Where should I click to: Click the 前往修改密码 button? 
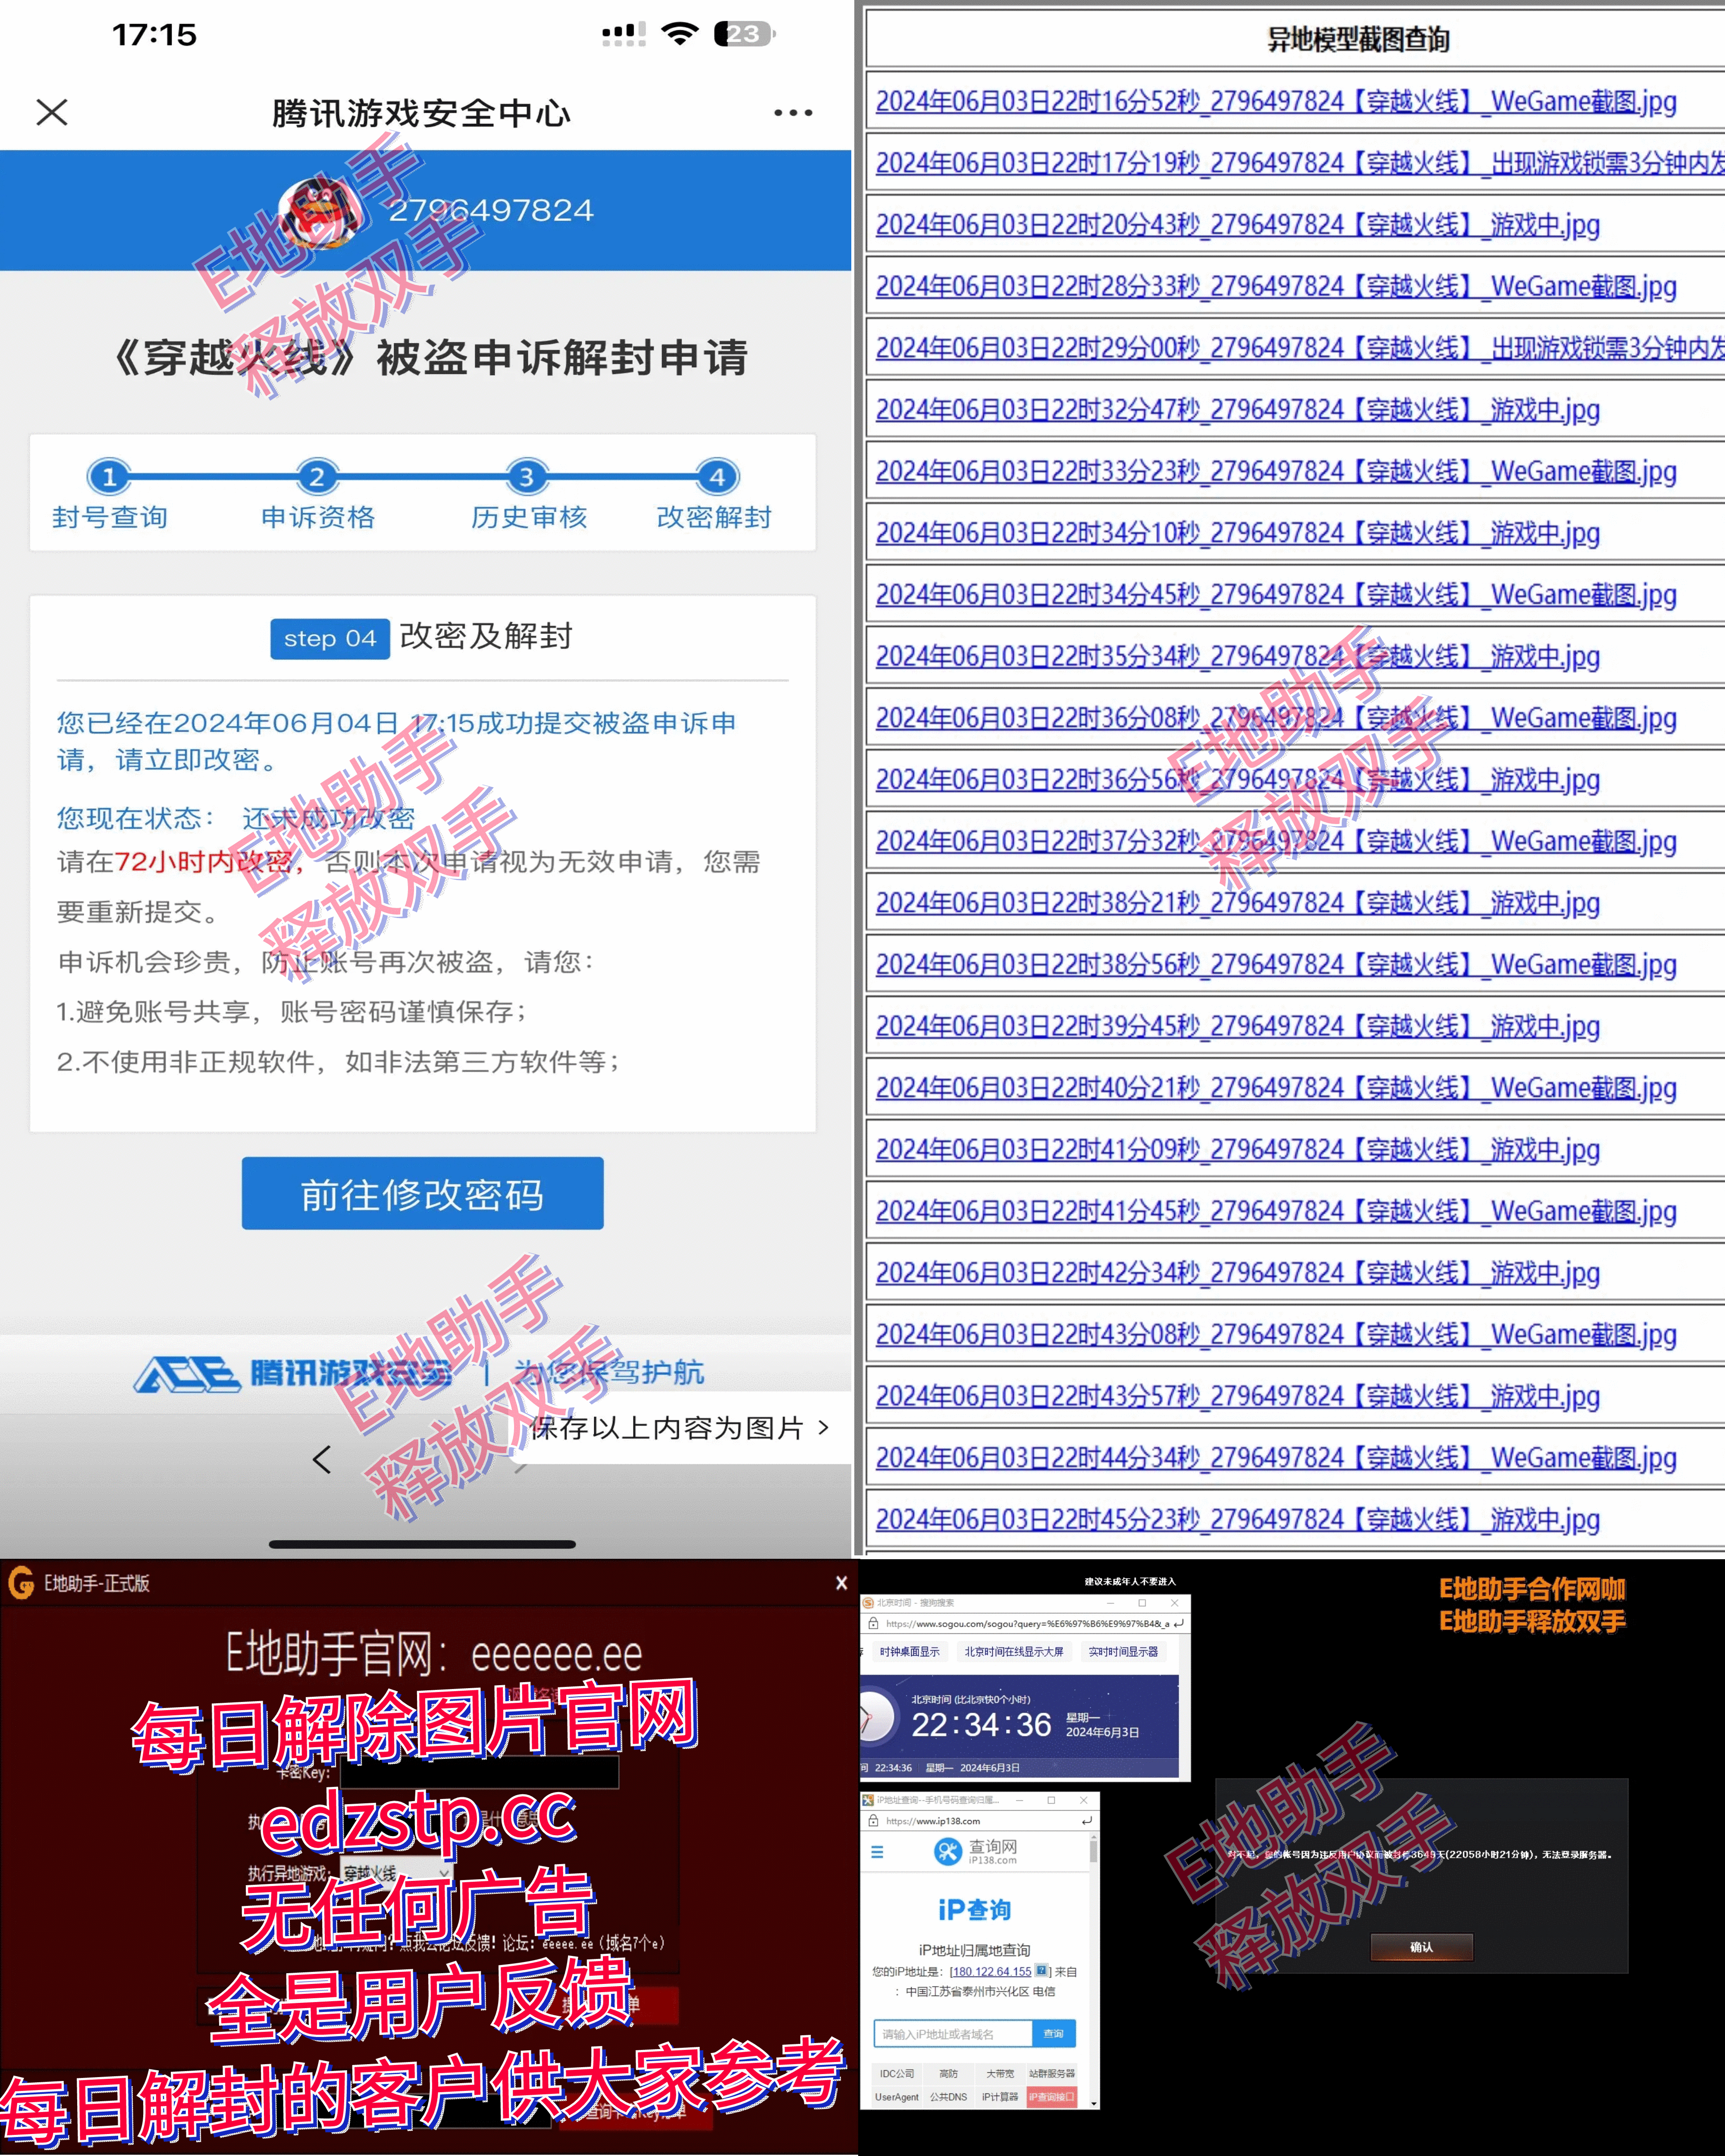[x=423, y=1194]
